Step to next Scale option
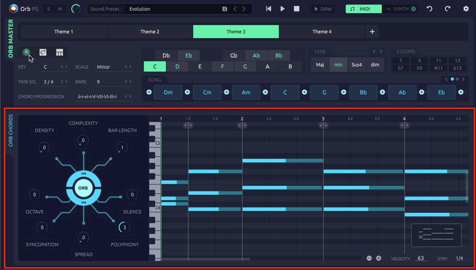The image size is (476, 270). tap(131, 67)
